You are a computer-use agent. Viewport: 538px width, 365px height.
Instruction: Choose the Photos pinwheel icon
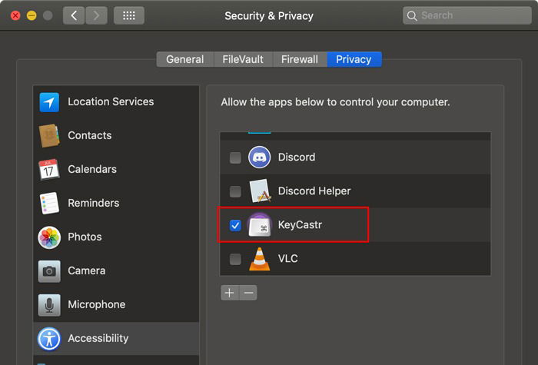pos(50,237)
